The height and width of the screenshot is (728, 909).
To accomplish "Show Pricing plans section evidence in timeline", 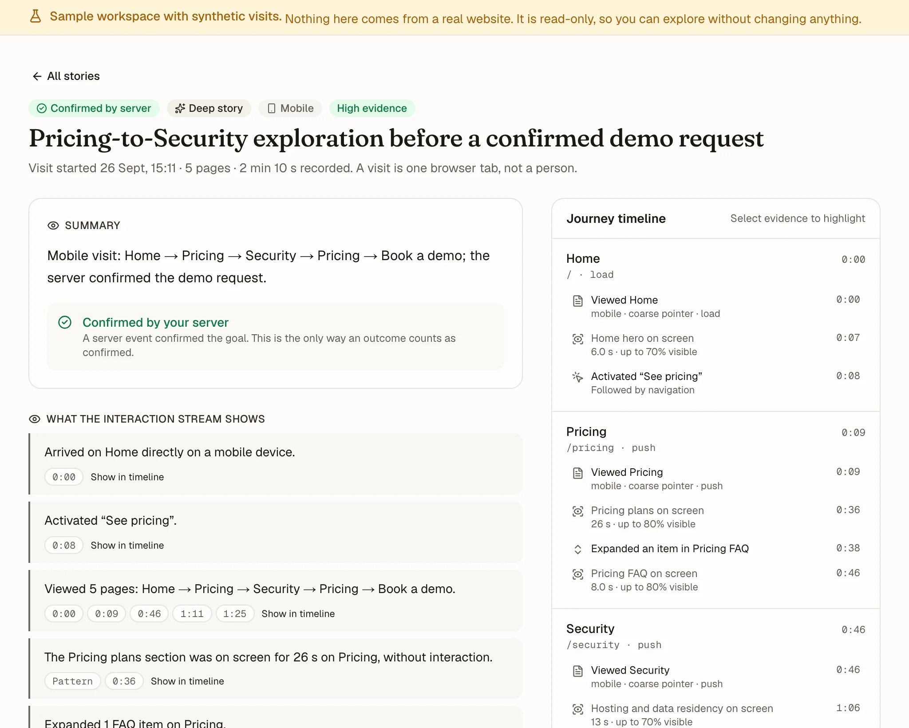I will coord(187,681).
